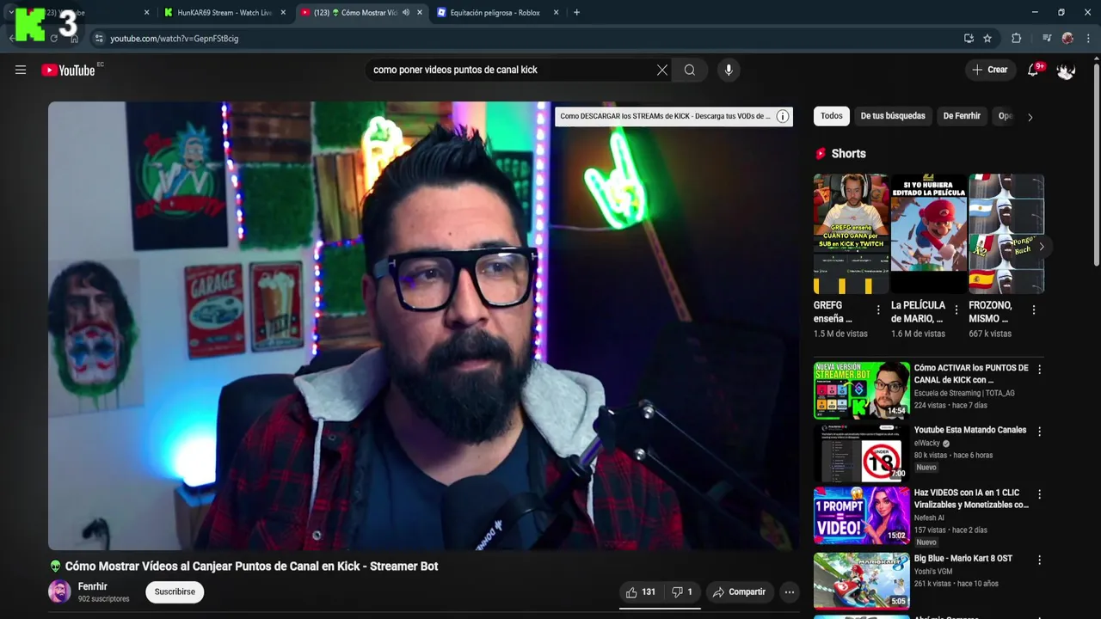This screenshot has width=1101, height=619.
Task: Open the FROZONO MISMO Short thumbnail
Action: (x=1006, y=234)
